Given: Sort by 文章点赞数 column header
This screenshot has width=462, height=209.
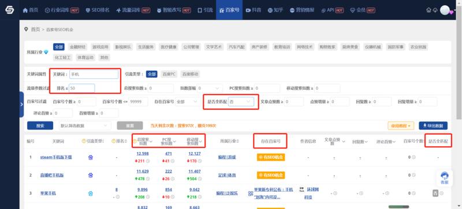Looking at the screenshot, I should 334,142.
